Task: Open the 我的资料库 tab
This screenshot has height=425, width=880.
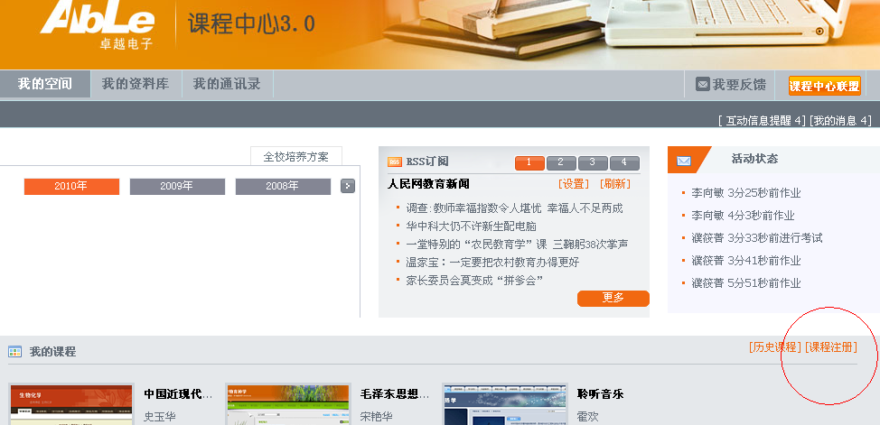Action: [136, 85]
